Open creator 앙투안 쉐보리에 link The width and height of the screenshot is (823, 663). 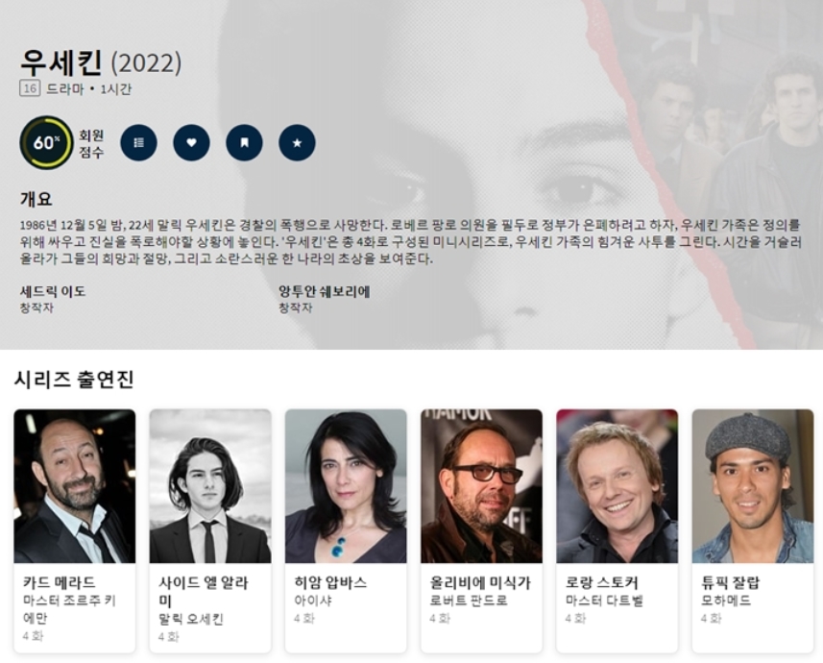tap(324, 291)
